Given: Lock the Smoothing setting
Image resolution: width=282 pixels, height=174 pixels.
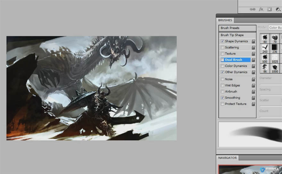Looking at the screenshot, I should coord(253,98).
